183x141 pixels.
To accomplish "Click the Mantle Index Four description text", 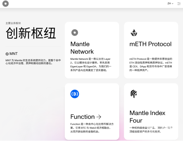I will point(151,130).
